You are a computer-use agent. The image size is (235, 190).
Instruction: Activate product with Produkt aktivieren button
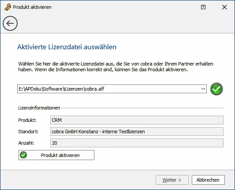(56, 155)
